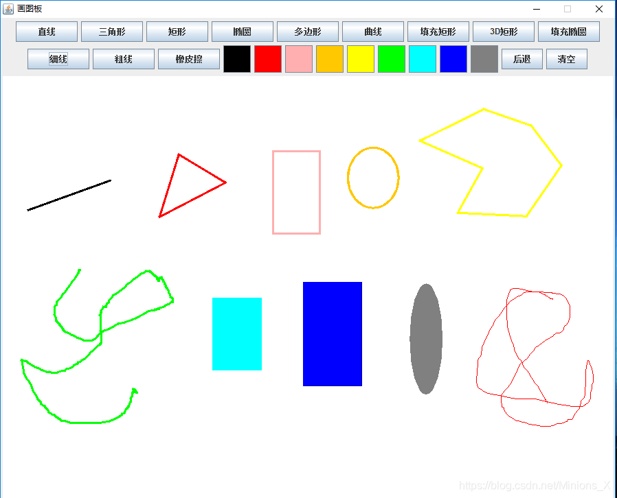Pick the red color swatch
The image size is (617, 498).
[x=268, y=59]
